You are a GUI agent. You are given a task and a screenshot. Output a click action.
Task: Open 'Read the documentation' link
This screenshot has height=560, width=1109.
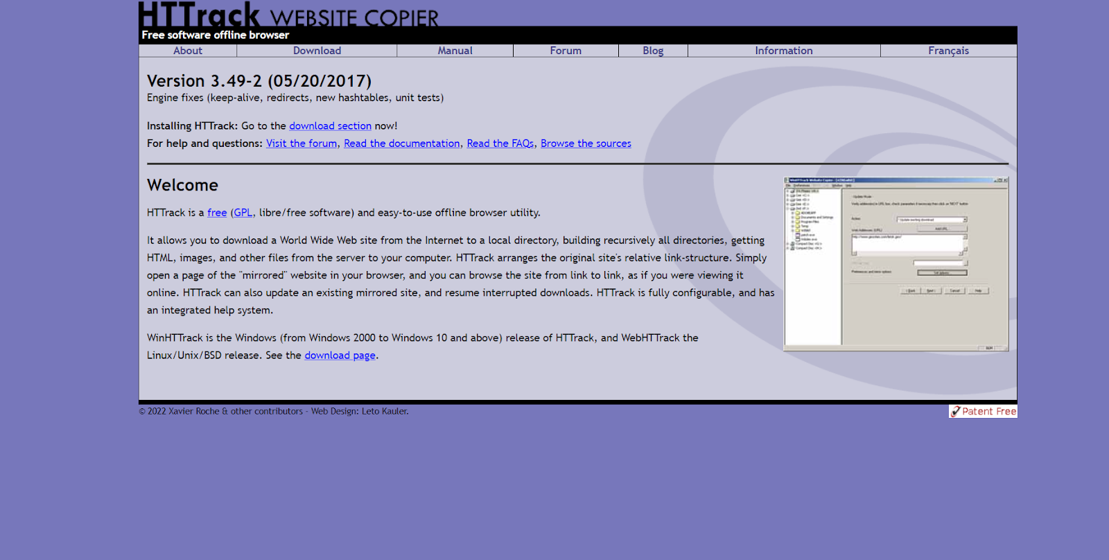coord(402,143)
